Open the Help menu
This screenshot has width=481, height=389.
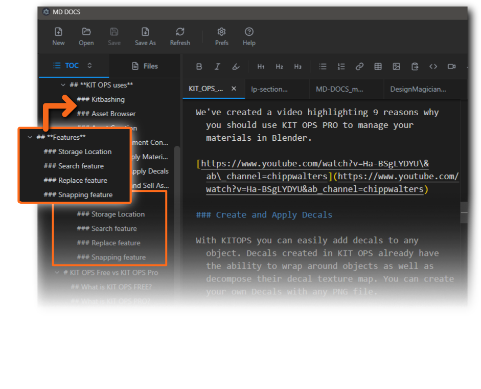point(249,36)
